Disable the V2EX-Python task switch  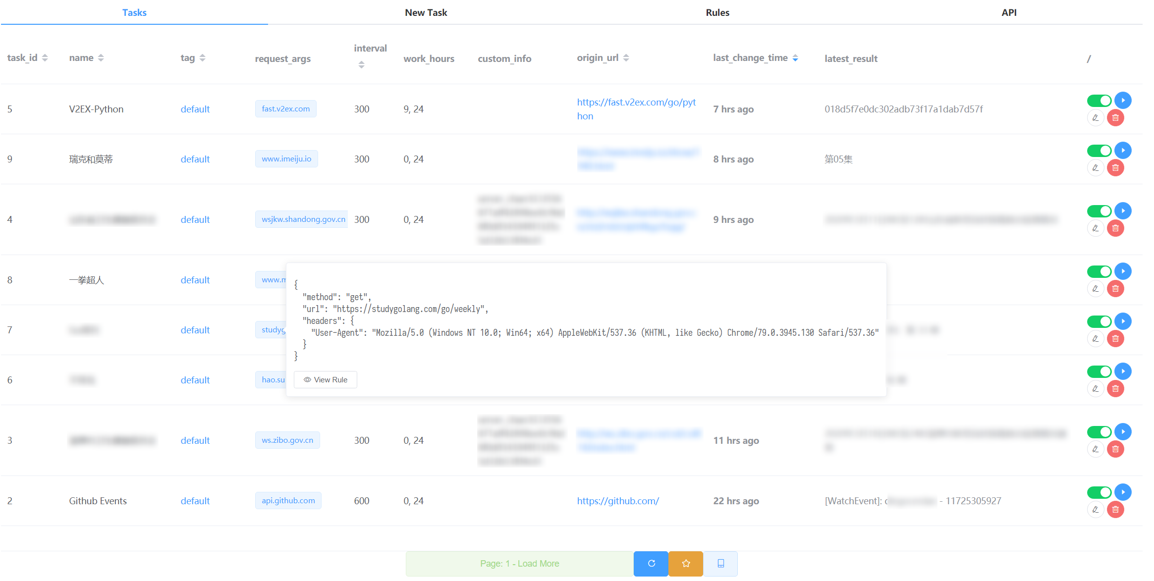point(1099,101)
